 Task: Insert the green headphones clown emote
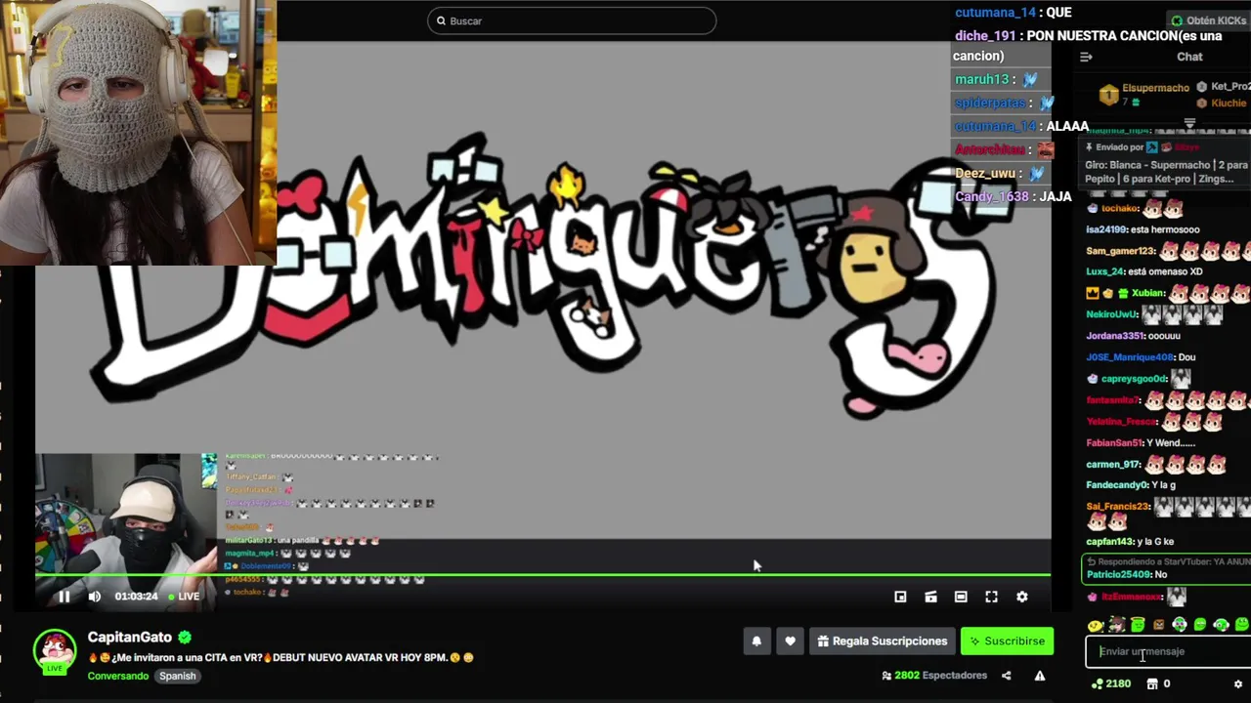point(1179,625)
